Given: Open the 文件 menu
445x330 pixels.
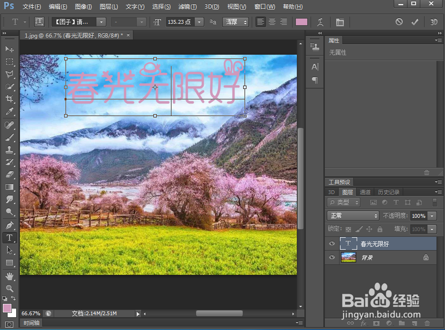Looking at the screenshot, I should 31,6.
